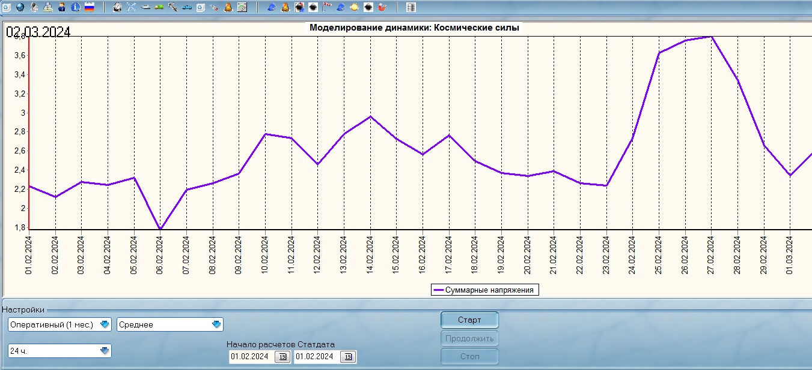Select the red-white windsock icon

(327, 7)
